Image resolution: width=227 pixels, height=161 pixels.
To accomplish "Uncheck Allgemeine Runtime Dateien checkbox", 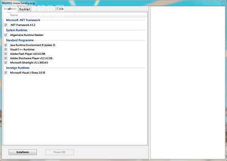I will (x=6, y=35).
